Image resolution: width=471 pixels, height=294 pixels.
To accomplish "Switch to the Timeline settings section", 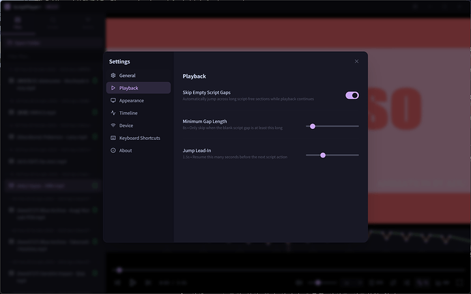I will pyautogui.click(x=139, y=113).
